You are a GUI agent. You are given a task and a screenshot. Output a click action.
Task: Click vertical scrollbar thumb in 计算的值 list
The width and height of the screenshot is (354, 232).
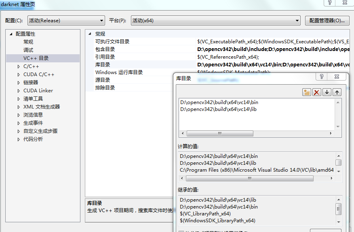click(x=338, y=163)
